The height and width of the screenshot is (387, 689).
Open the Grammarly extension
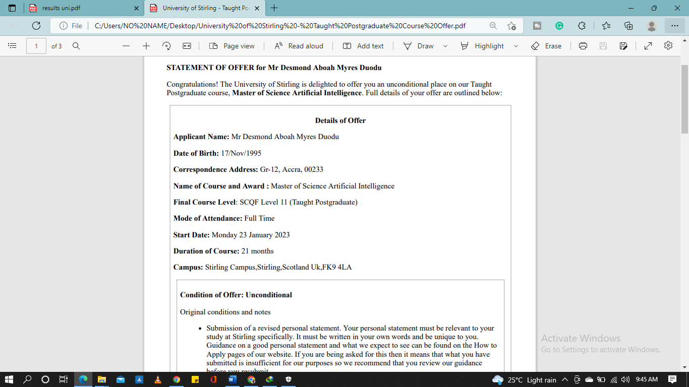click(x=559, y=26)
